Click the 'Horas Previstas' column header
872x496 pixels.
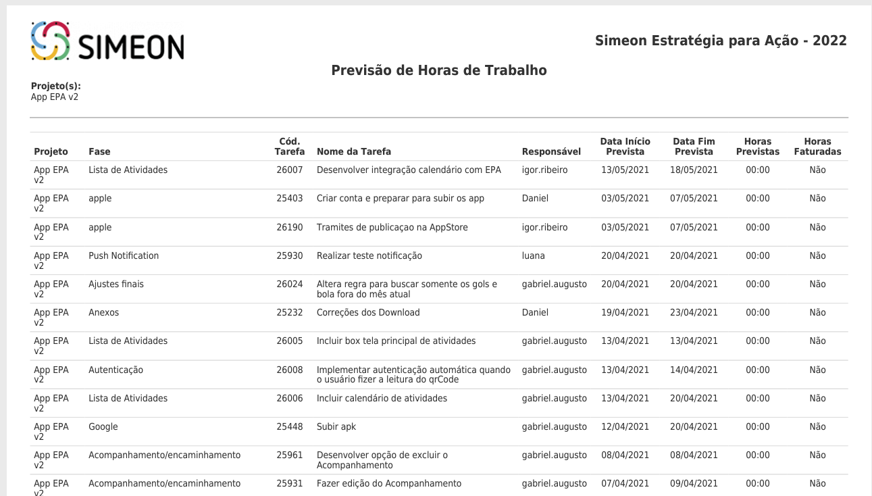point(758,147)
